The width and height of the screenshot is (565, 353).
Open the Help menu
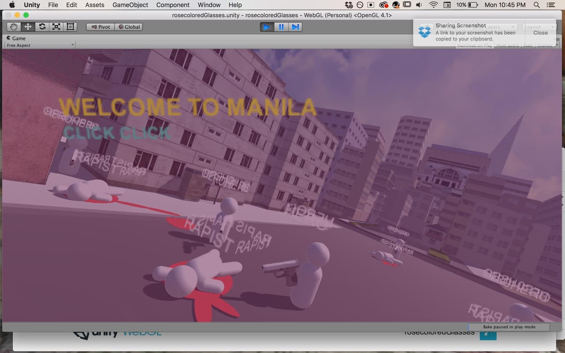pos(235,5)
